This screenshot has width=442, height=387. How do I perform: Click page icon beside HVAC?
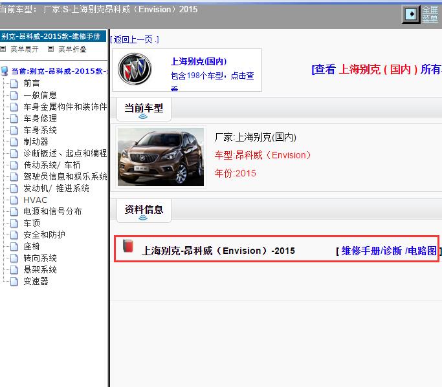14,200
